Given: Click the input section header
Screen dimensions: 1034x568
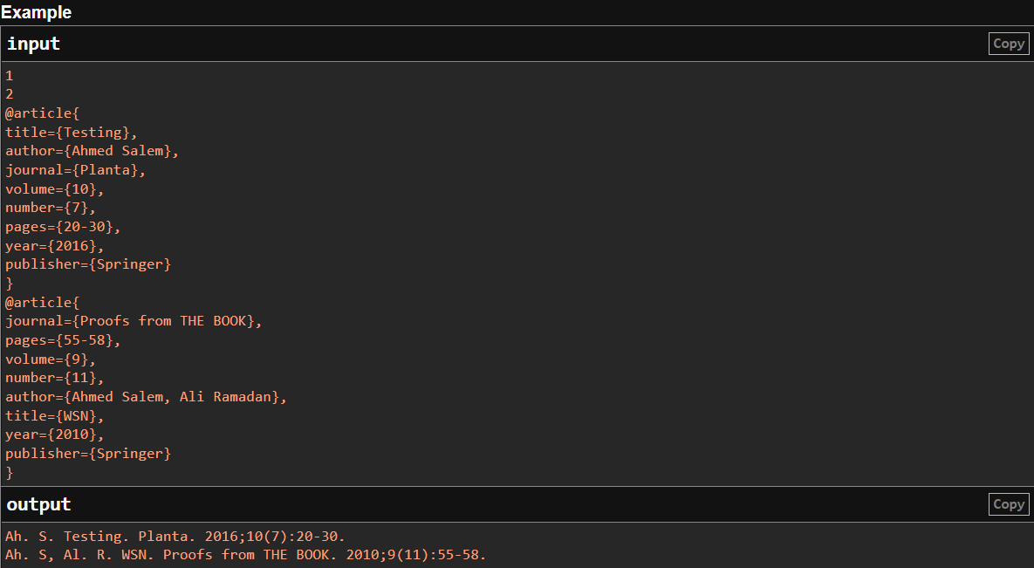Looking at the screenshot, I should pyautogui.click(x=34, y=44).
